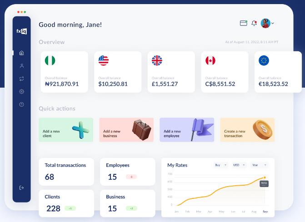Click the purple flag icon on employee card
Screen dimensions: 305x222
point(202,130)
